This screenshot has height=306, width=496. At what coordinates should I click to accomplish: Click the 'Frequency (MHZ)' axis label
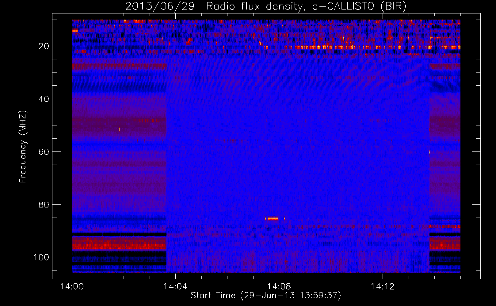coord(23,147)
